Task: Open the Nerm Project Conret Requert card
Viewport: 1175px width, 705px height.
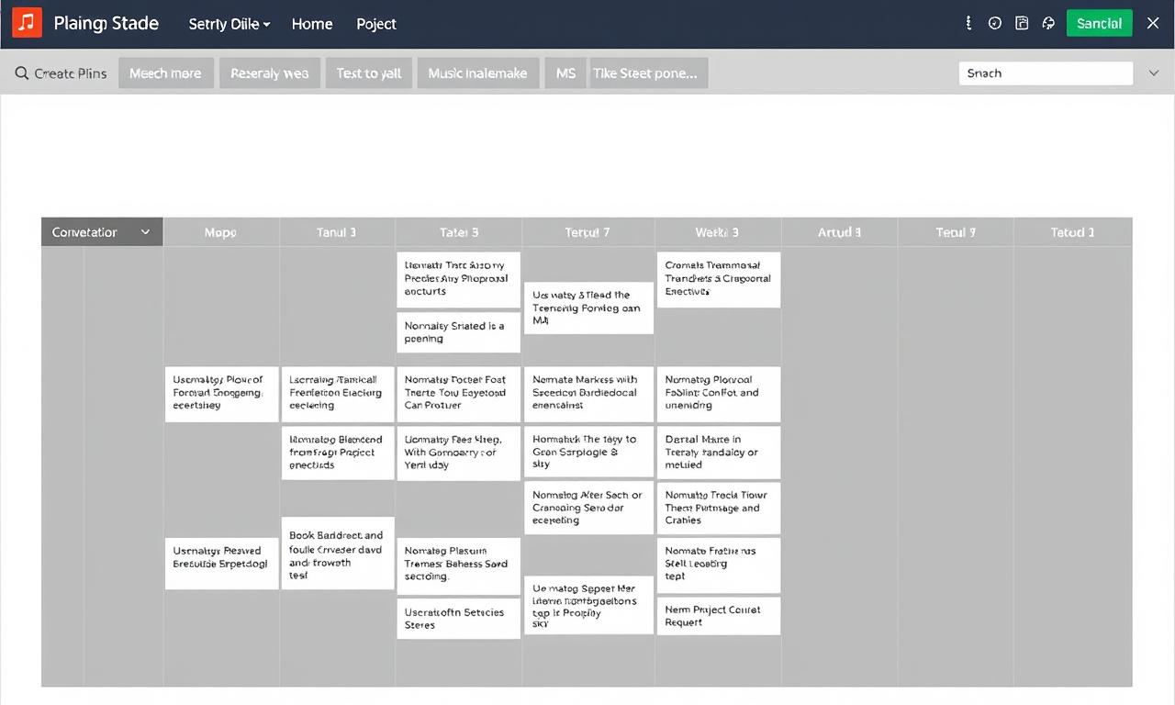Action: (718, 616)
